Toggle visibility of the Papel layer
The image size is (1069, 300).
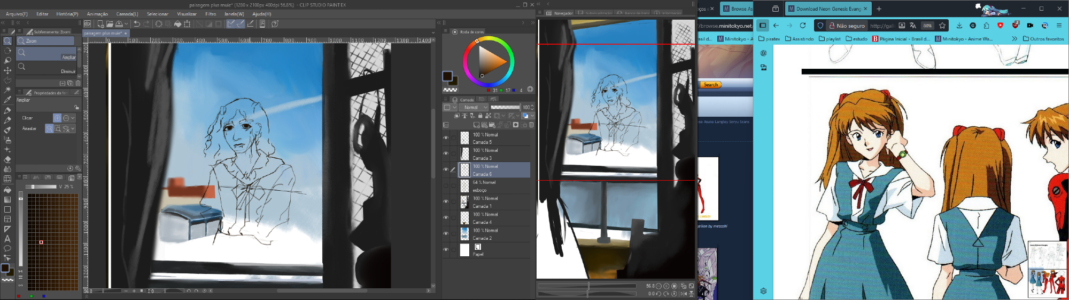click(x=446, y=250)
